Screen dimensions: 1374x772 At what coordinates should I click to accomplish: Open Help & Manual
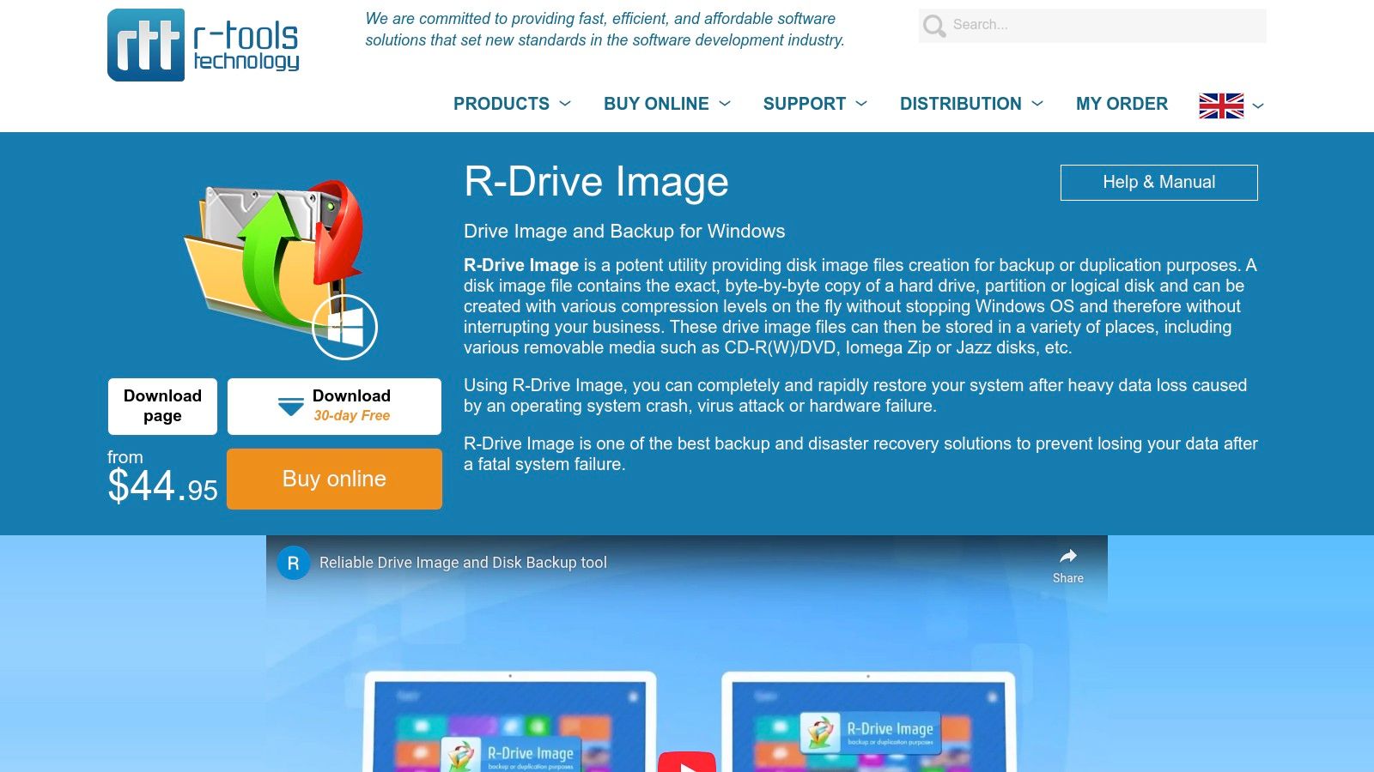1159,183
